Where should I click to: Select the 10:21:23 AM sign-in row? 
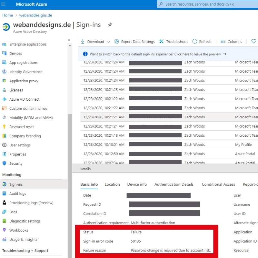click(169, 89)
